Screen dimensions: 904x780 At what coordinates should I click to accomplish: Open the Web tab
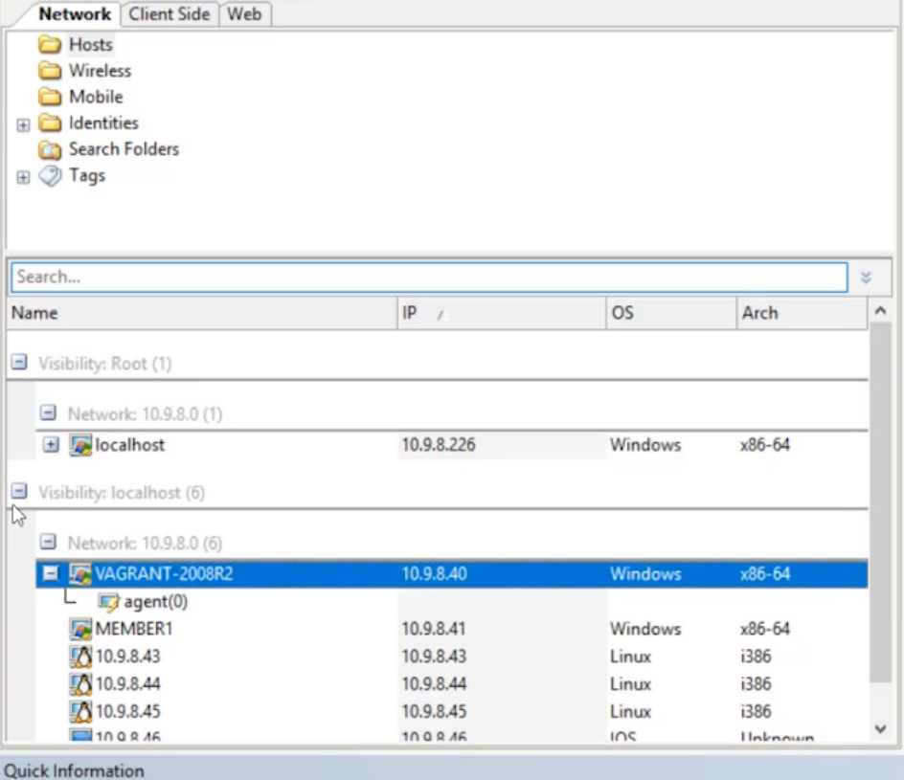(x=244, y=14)
